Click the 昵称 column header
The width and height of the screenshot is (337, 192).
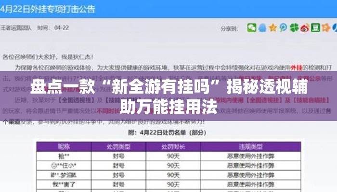[64, 147]
